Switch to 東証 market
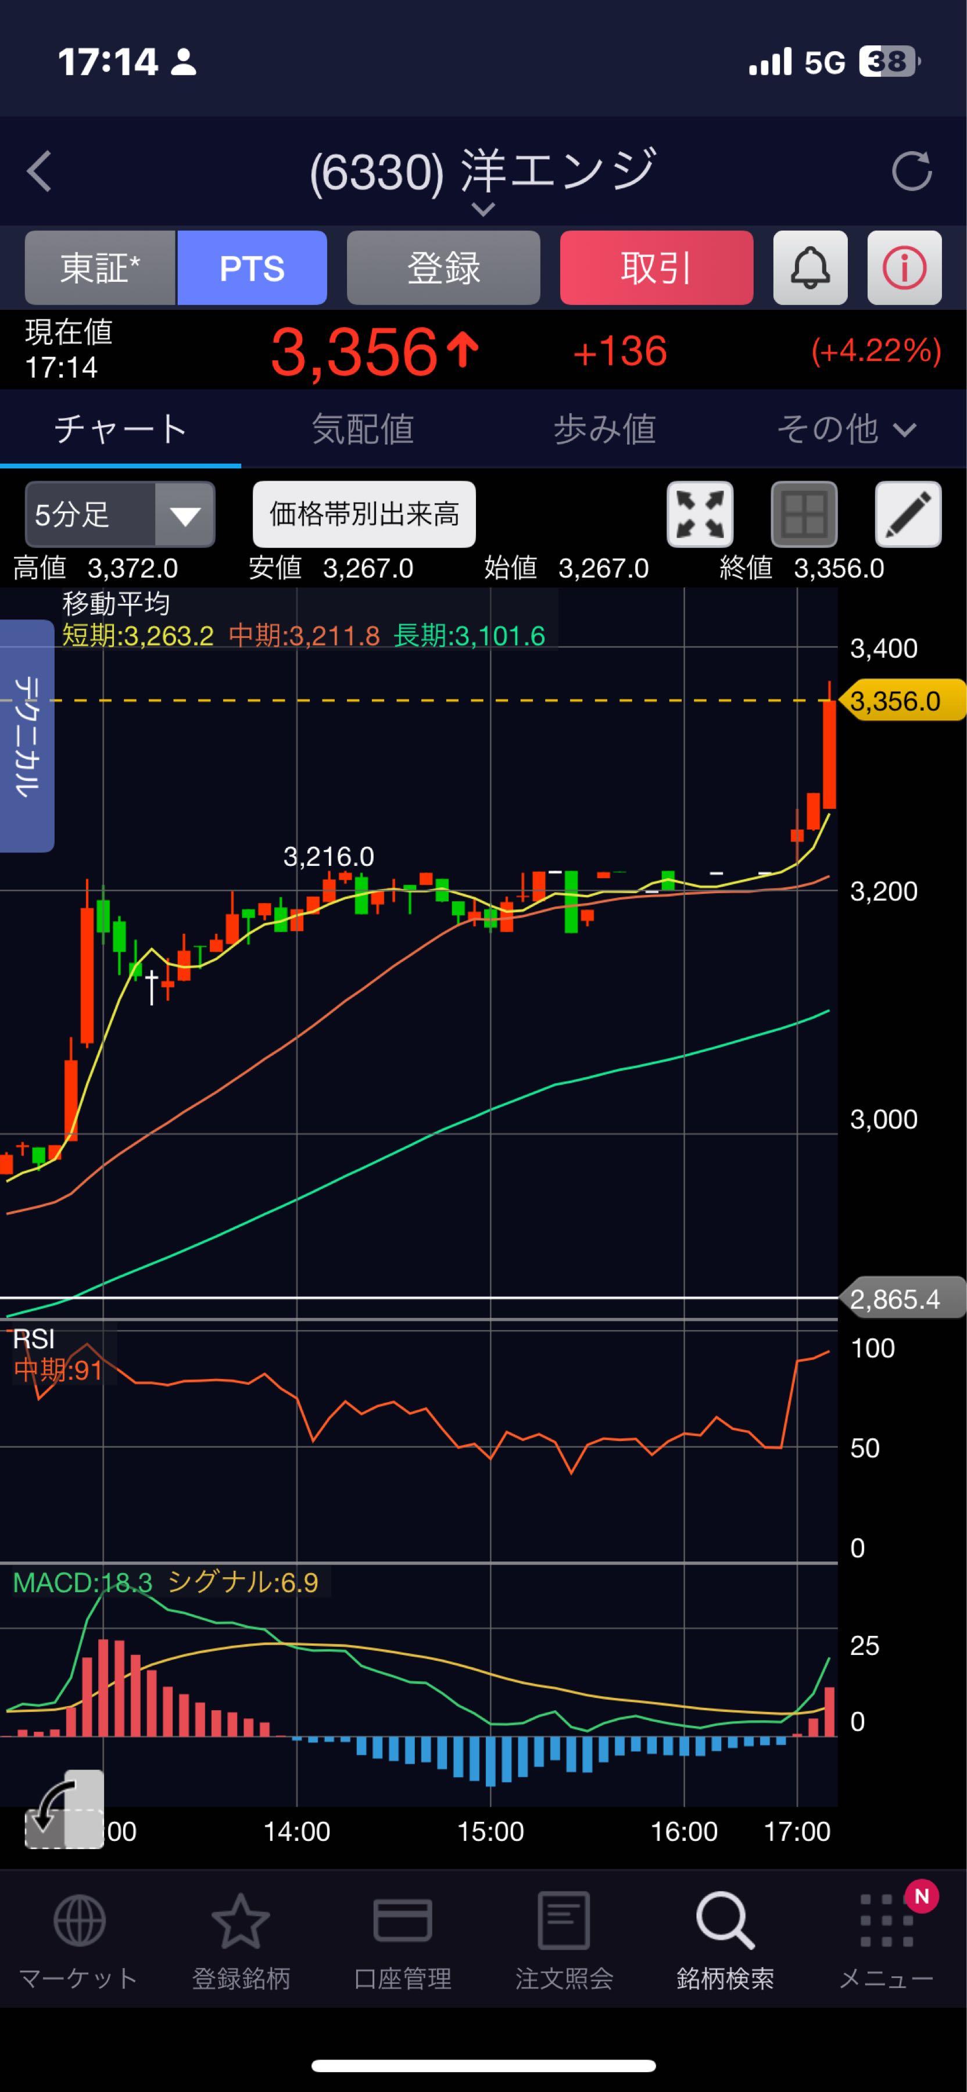The image size is (967, 2092). pos(100,268)
